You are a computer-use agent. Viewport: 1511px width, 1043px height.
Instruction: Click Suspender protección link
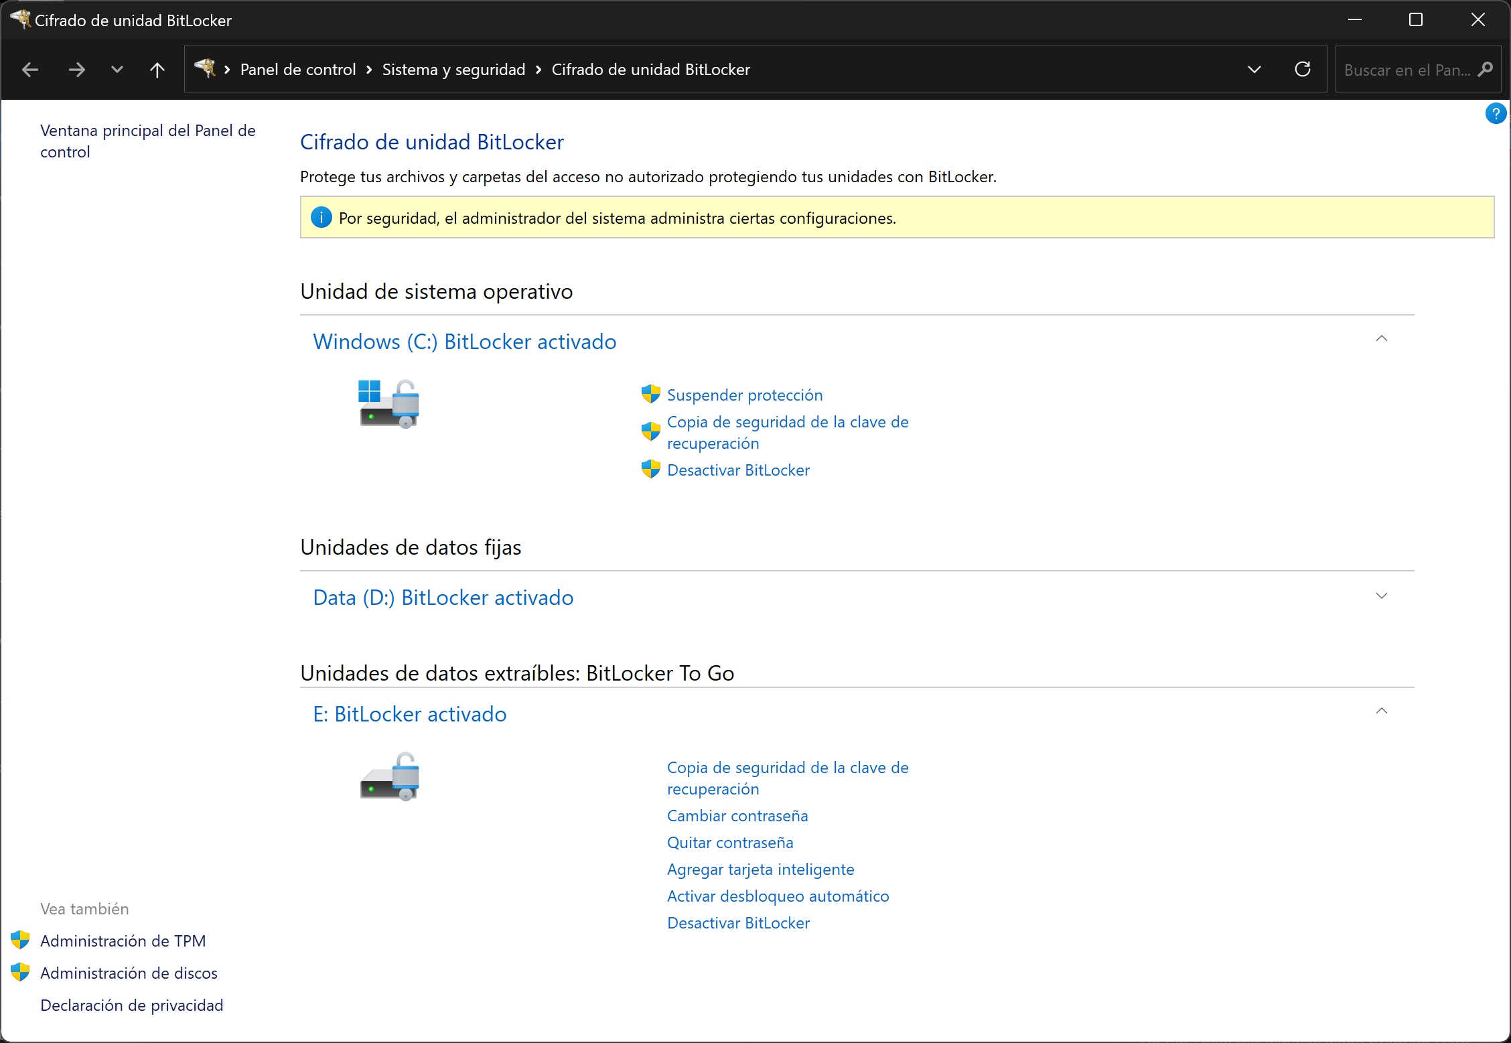(745, 395)
